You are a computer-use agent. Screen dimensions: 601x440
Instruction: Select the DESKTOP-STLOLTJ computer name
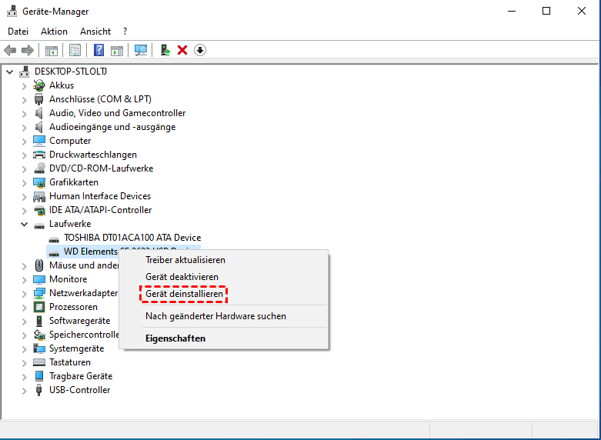(x=71, y=72)
